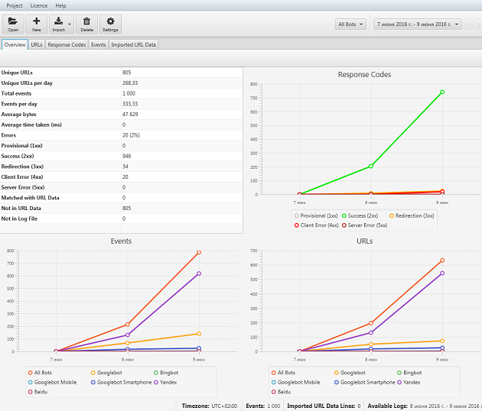Click the Not in Log File row
Viewport: 482px width, 411px height.
122,218
